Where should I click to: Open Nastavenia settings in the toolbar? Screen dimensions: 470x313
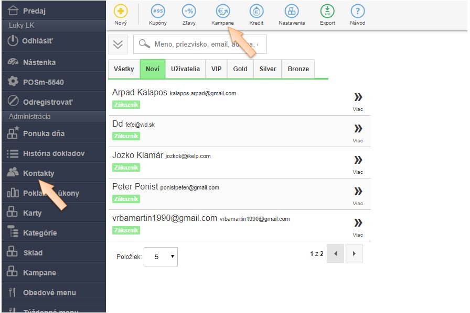tap(292, 12)
